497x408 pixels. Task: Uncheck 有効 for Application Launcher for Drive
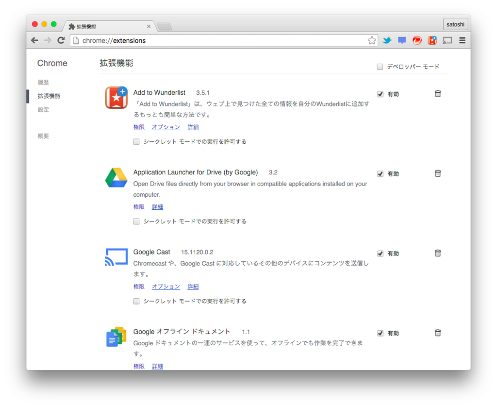coord(381,173)
